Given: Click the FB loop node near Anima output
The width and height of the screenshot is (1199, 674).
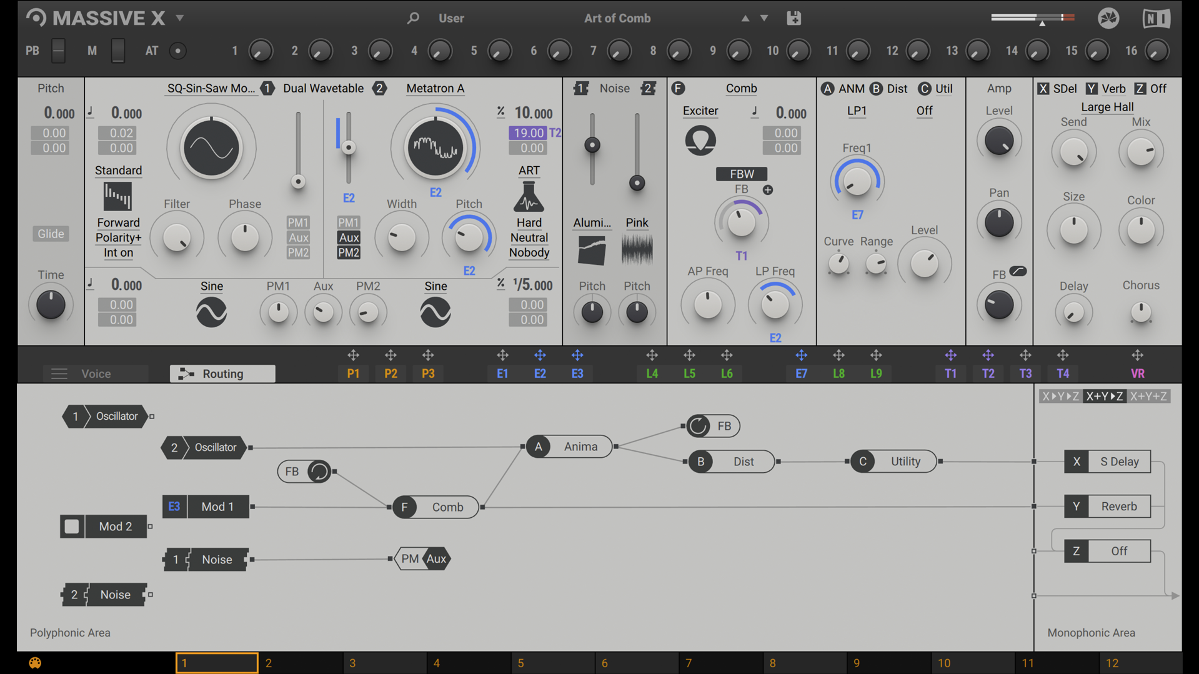Looking at the screenshot, I should pyautogui.click(x=713, y=426).
